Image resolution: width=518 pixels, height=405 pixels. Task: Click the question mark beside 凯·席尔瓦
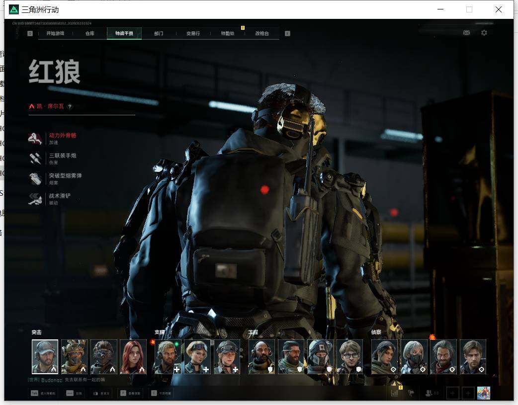point(70,106)
